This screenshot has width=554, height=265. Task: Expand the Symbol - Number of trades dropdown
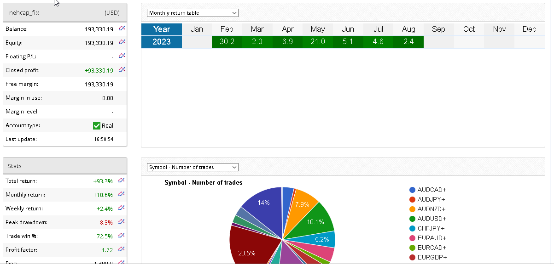[192, 167]
